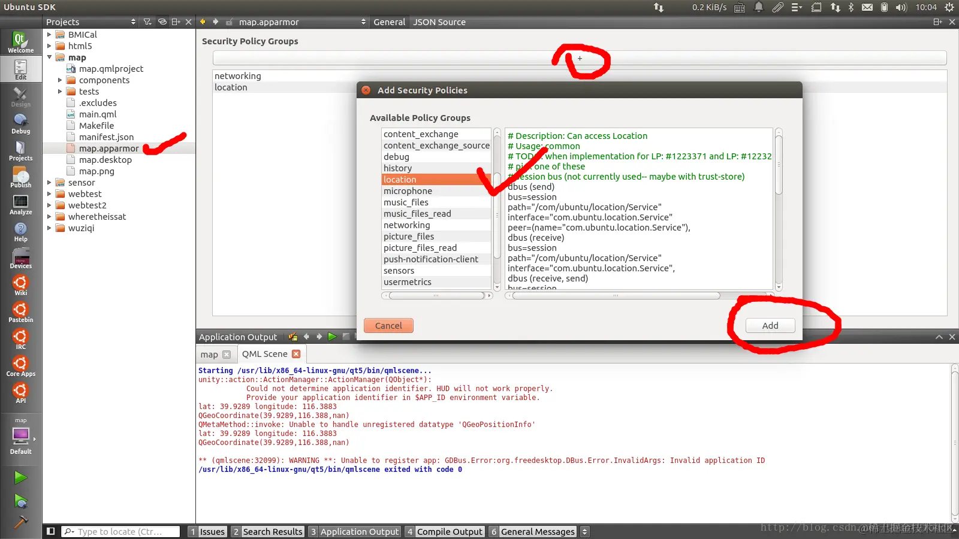
Task: Open the Publish mode
Action: coord(20,178)
